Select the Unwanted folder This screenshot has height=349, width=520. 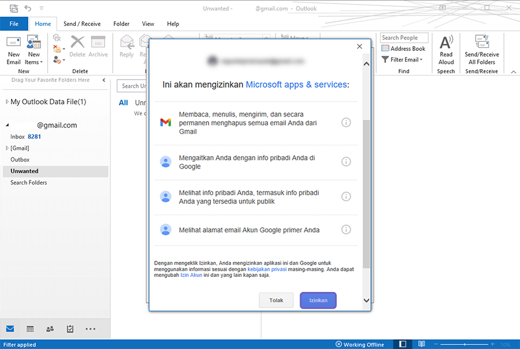(x=55, y=171)
